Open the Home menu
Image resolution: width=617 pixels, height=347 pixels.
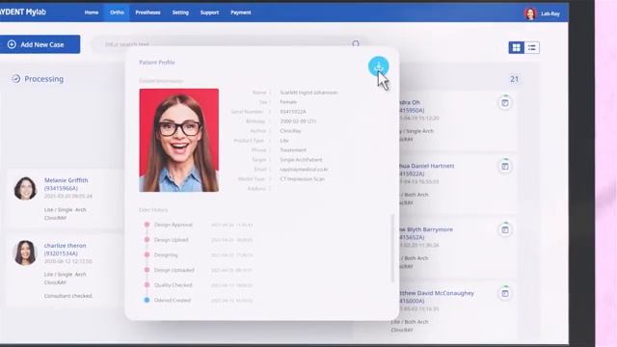pos(92,13)
